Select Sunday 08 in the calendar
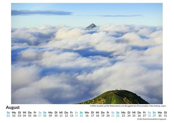The image size is (174, 123). point(45,114)
